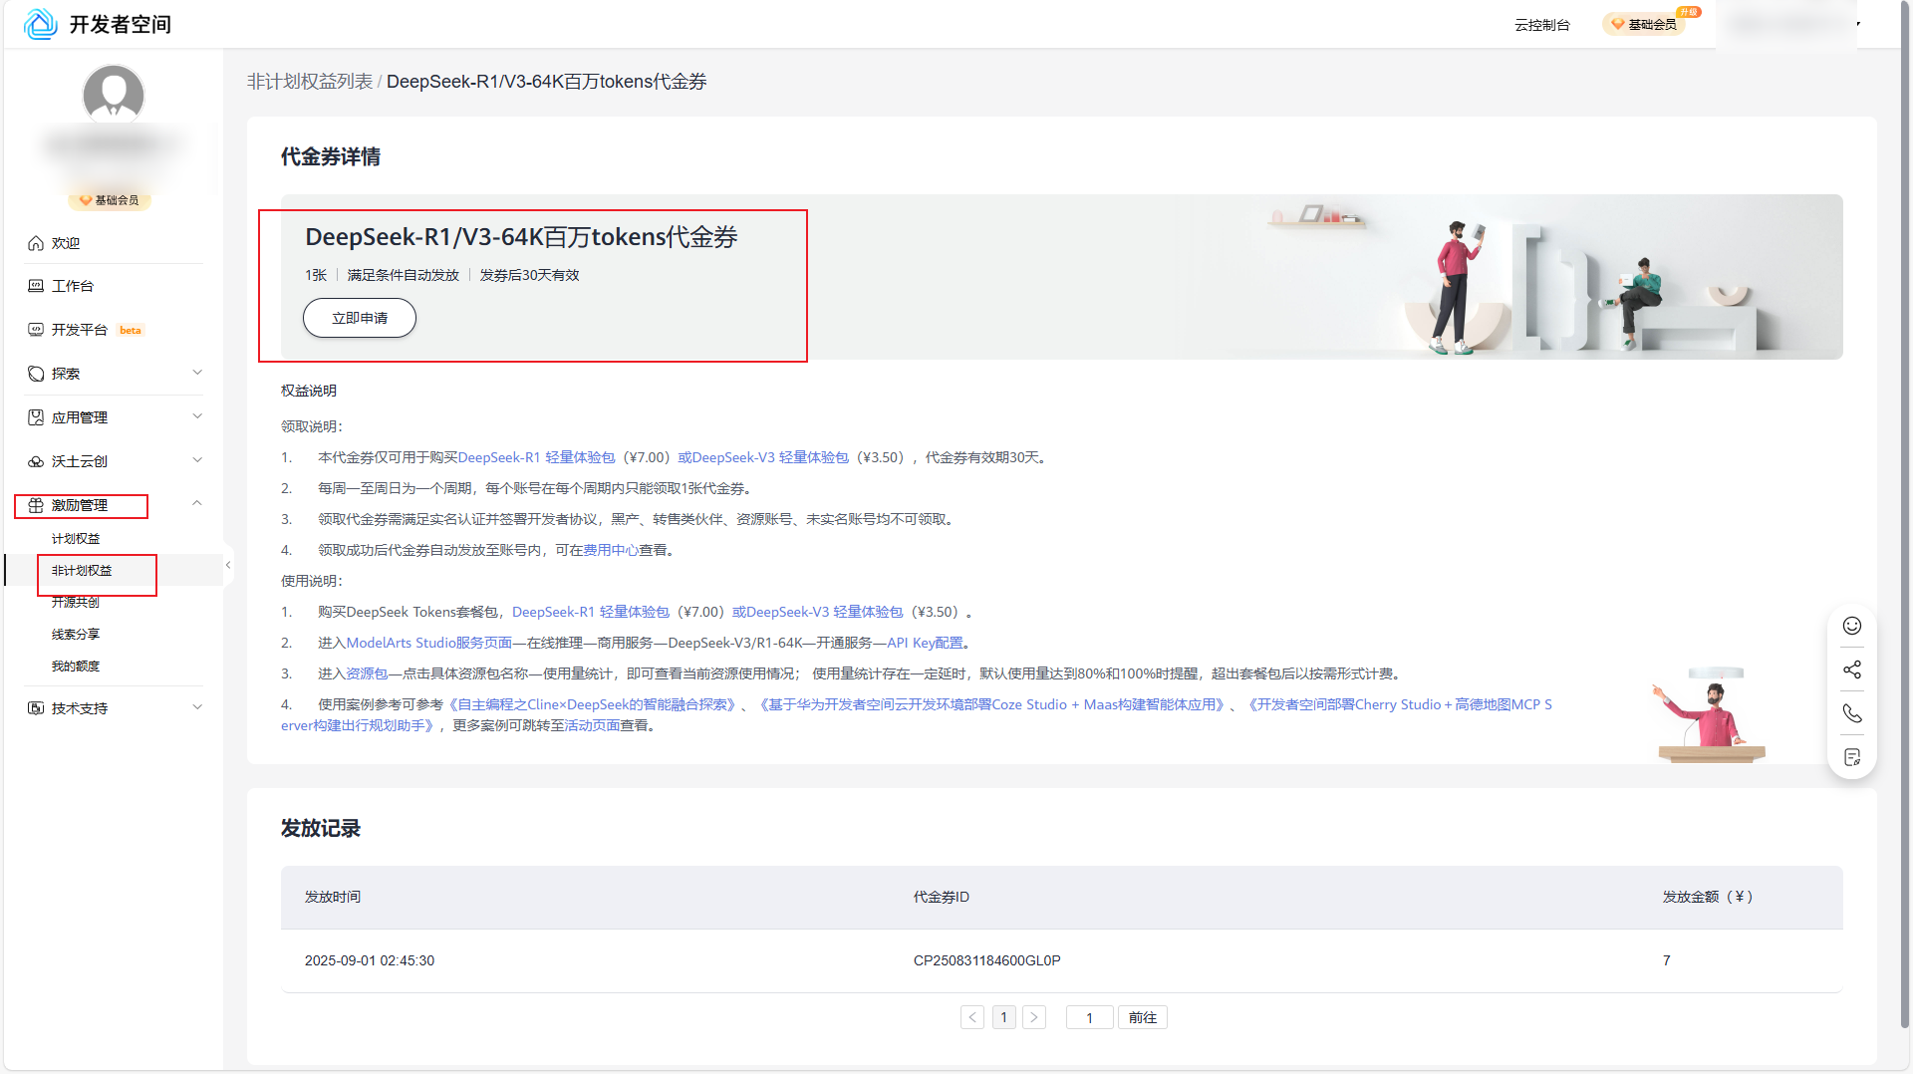Click the page number input field
The image size is (1913, 1074).
[1089, 1017]
